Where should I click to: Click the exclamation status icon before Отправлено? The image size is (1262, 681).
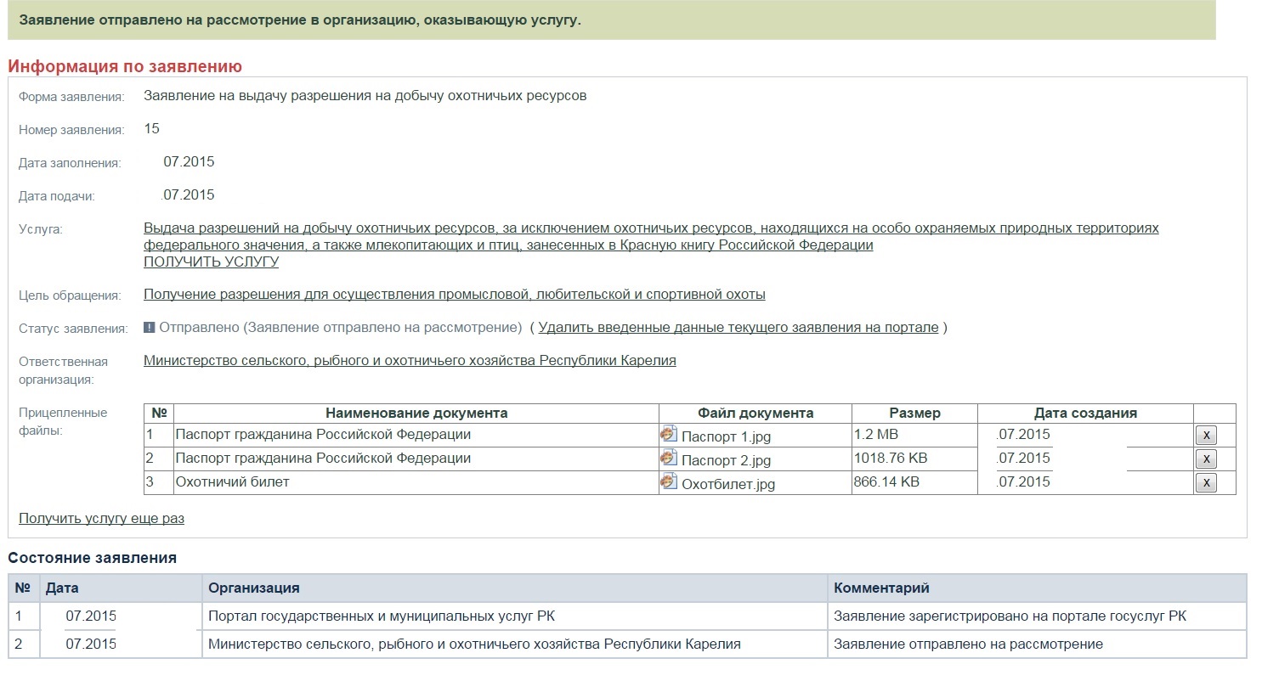click(150, 328)
